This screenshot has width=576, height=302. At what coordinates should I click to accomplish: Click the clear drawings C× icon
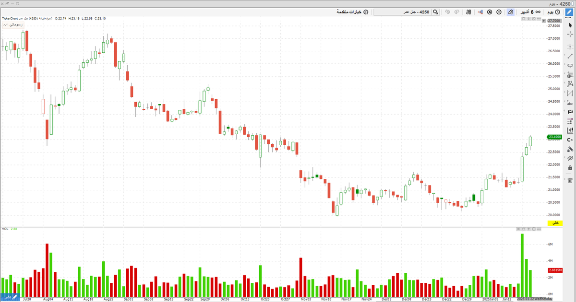coord(570,139)
